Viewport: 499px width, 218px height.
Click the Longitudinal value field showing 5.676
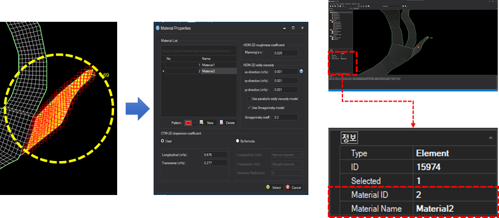215,155
